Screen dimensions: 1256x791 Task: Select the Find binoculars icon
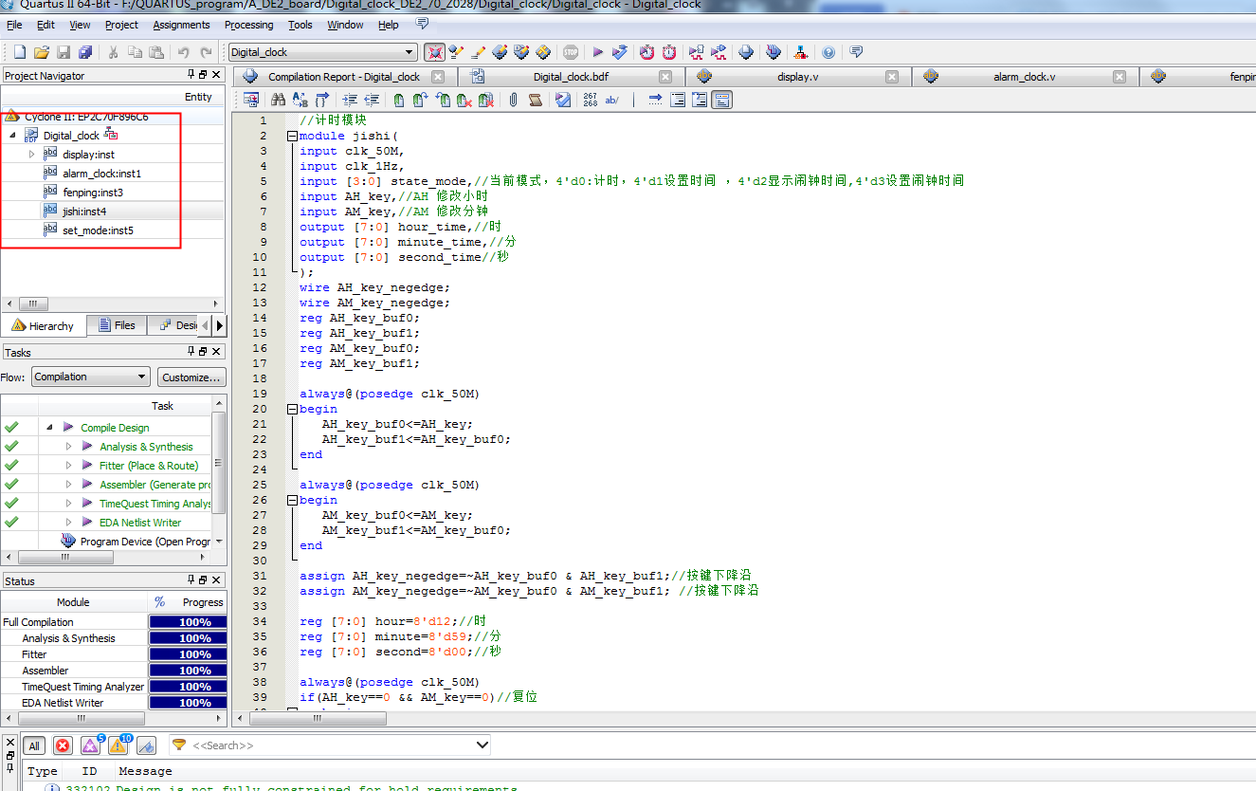278,100
